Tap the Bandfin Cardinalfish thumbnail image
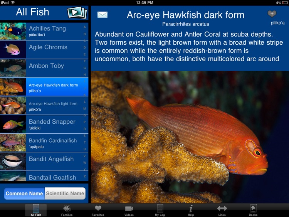Image resolution: width=289 pixels, height=217 pixels. (13, 143)
